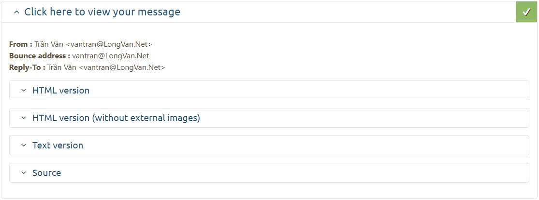Click the 'Click here to view your message' title
Screen dimensions: 539x200
coord(102,12)
